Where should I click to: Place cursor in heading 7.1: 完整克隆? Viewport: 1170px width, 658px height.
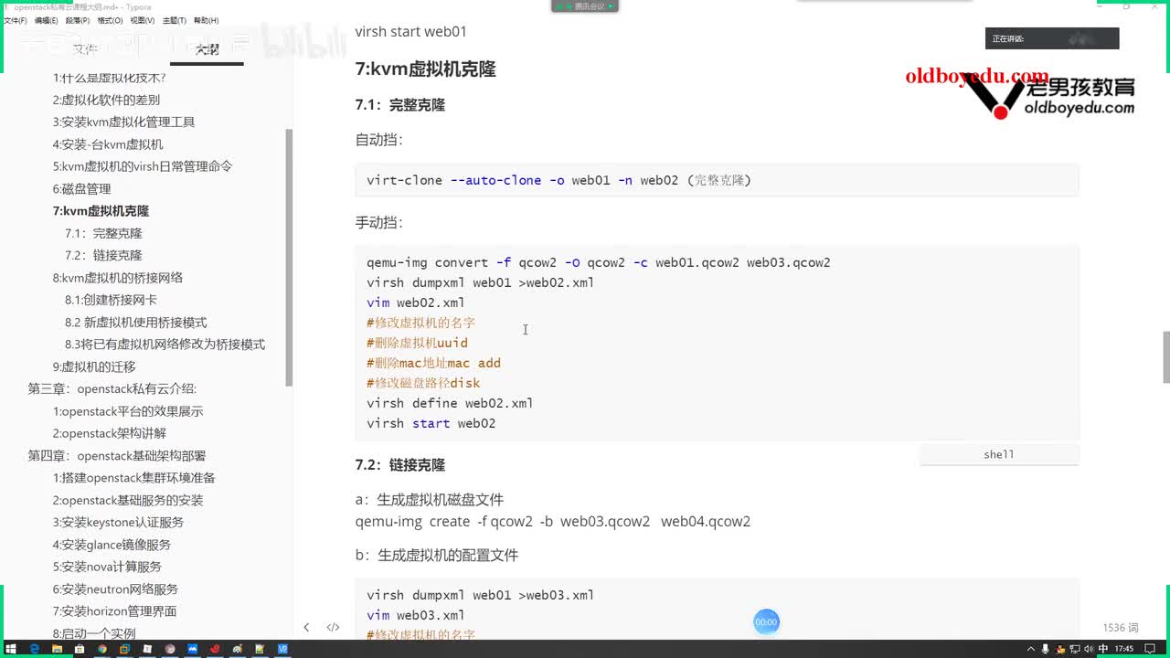coord(400,105)
